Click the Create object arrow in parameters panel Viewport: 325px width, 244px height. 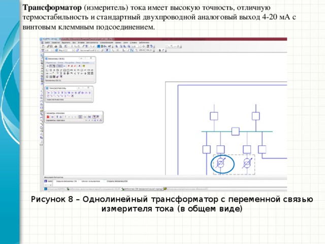coord(52,117)
